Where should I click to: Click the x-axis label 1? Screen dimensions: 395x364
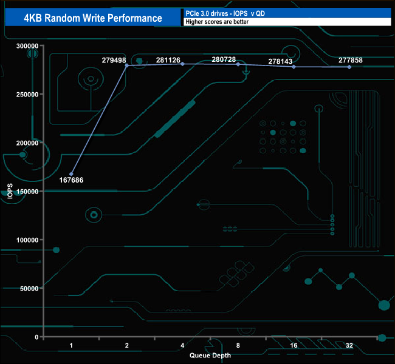71,345
